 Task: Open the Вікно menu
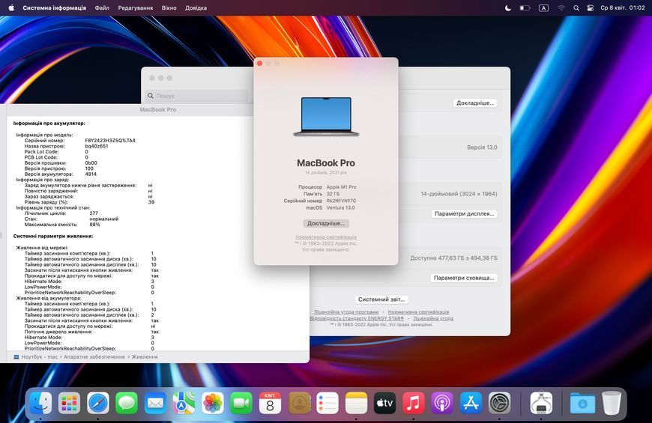point(169,8)
